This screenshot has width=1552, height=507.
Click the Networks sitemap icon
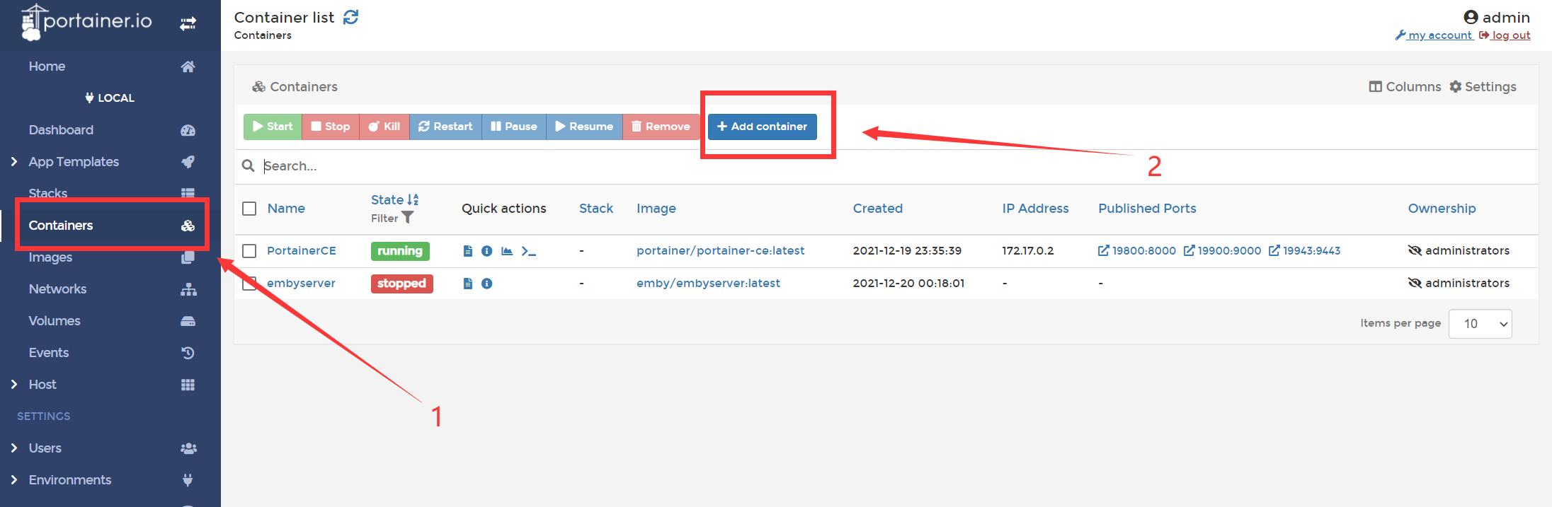(x=188, y=289)
